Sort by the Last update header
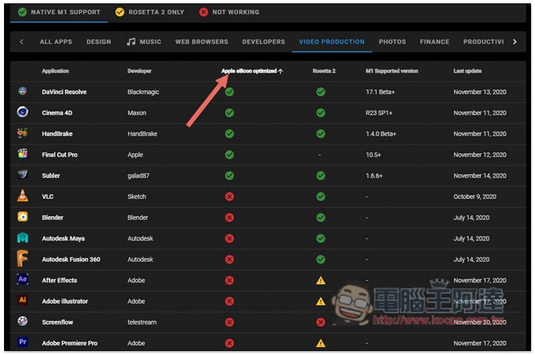The width and height of the screenshot is (535, 355). 467,71
